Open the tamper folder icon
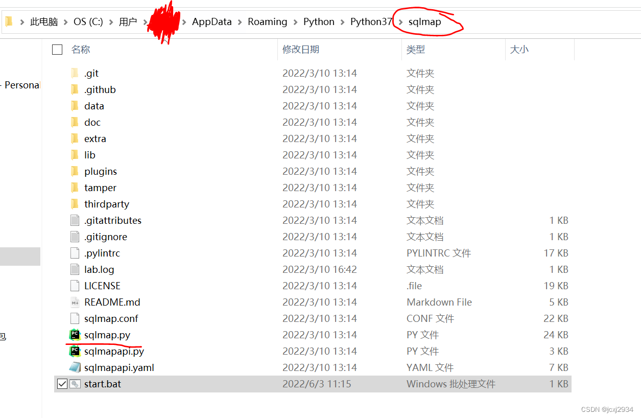The height and width of the screenshot is (418, 641). [75, 188]
